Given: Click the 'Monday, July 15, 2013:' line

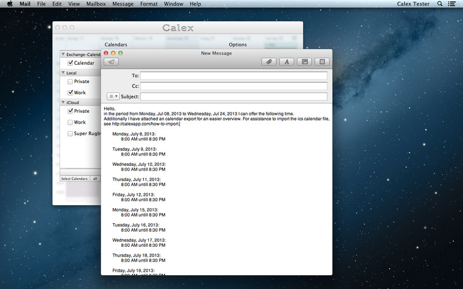Looking at the screenshot, I should [x=135, y=210].
